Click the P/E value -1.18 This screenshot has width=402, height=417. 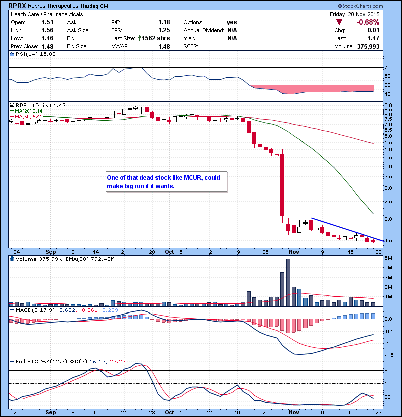163,22
